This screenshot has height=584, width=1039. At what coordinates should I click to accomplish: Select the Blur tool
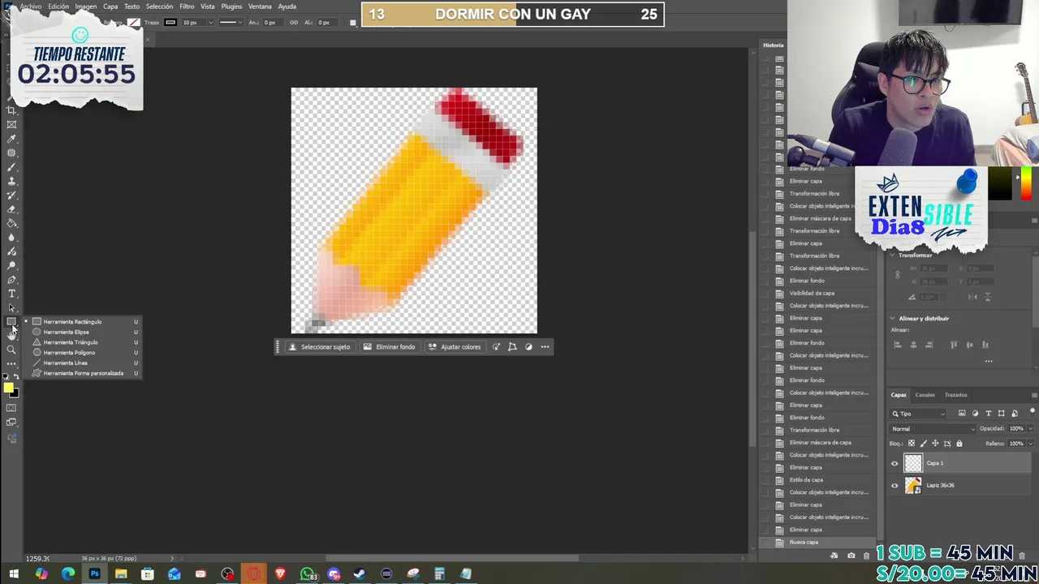[x=11, y=238]
